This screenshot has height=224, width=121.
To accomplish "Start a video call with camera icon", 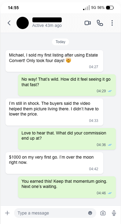I will coord(88,23).
